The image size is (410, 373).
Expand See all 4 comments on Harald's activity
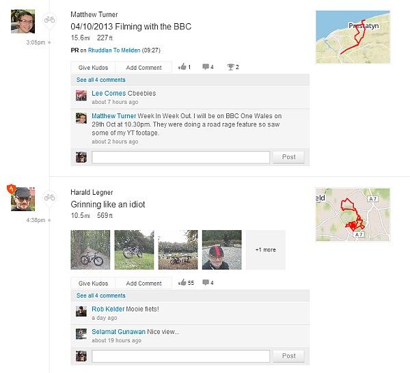(101, 296)
